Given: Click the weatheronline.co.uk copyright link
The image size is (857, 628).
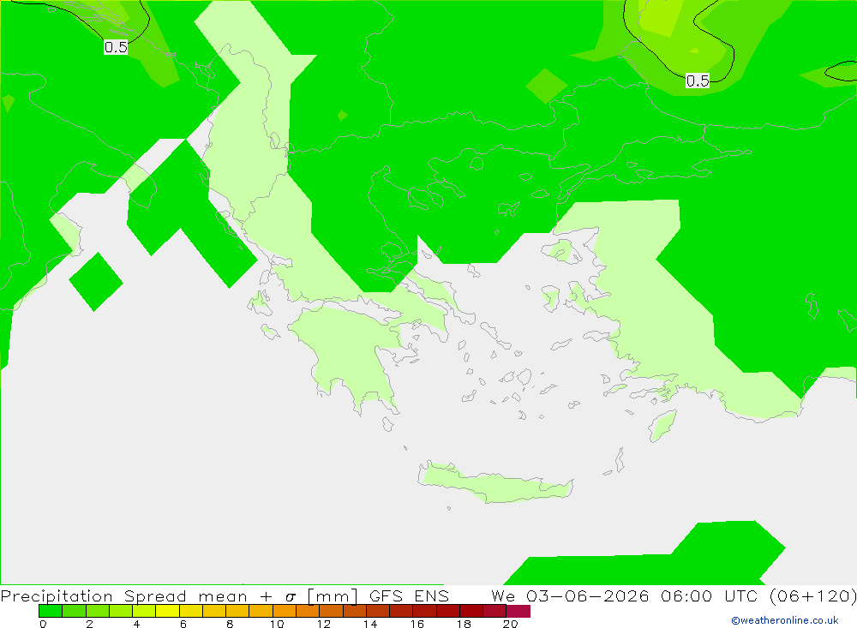Looking at the screenshot, I should [784, 620].
